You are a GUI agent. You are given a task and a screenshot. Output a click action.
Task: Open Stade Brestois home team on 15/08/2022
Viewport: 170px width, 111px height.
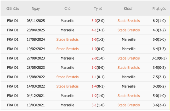click(67, 77)
